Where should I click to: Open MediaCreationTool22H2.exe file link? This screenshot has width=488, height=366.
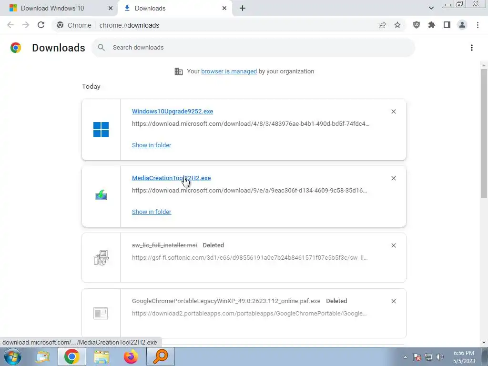coord(171,178)
